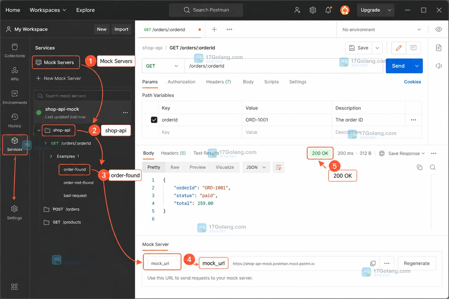
Task: Open the new tab plus icon
Action: point(214,29)
